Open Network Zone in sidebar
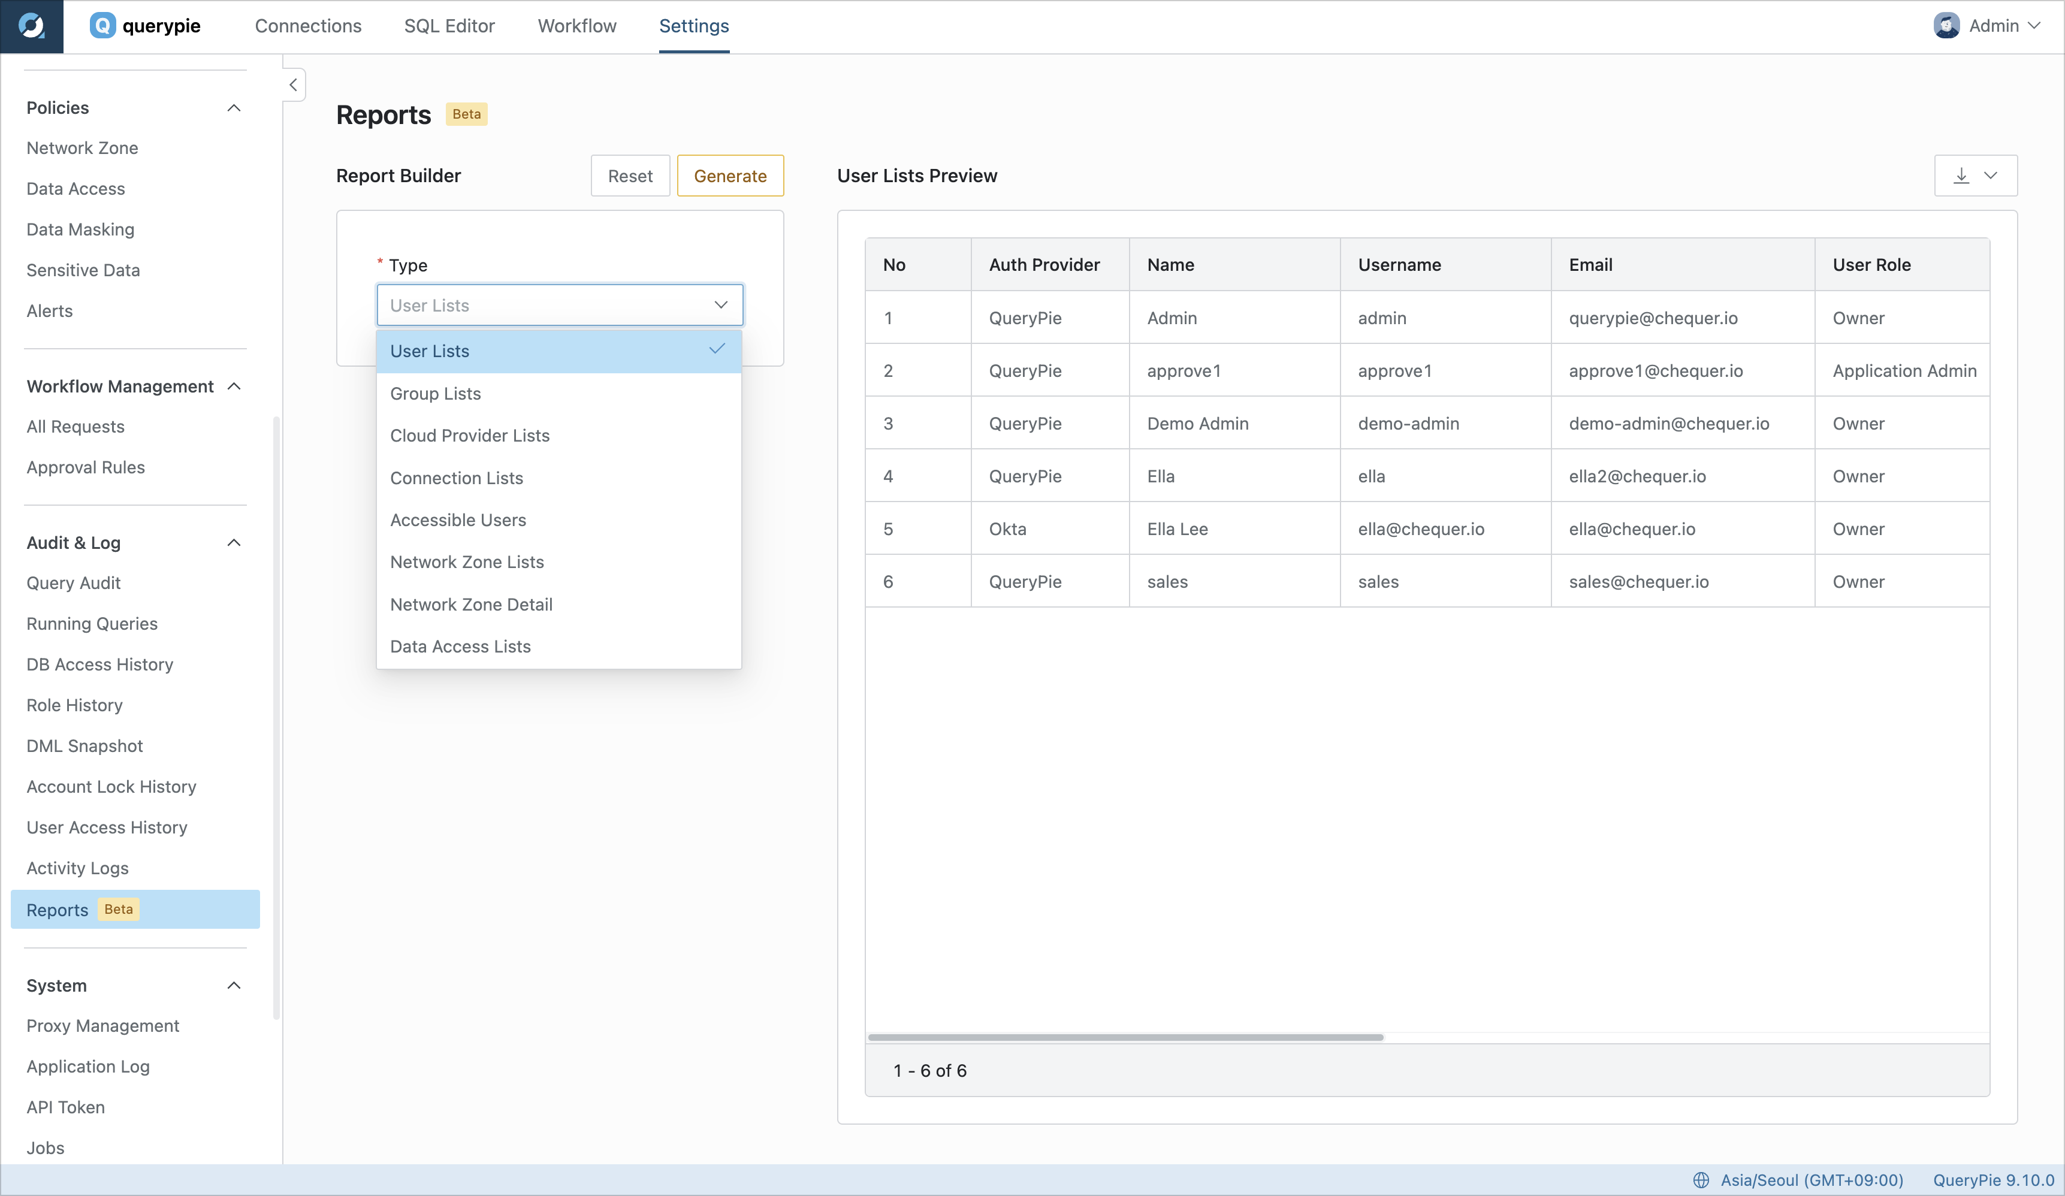2065x1196 pixels. point(82,147)
